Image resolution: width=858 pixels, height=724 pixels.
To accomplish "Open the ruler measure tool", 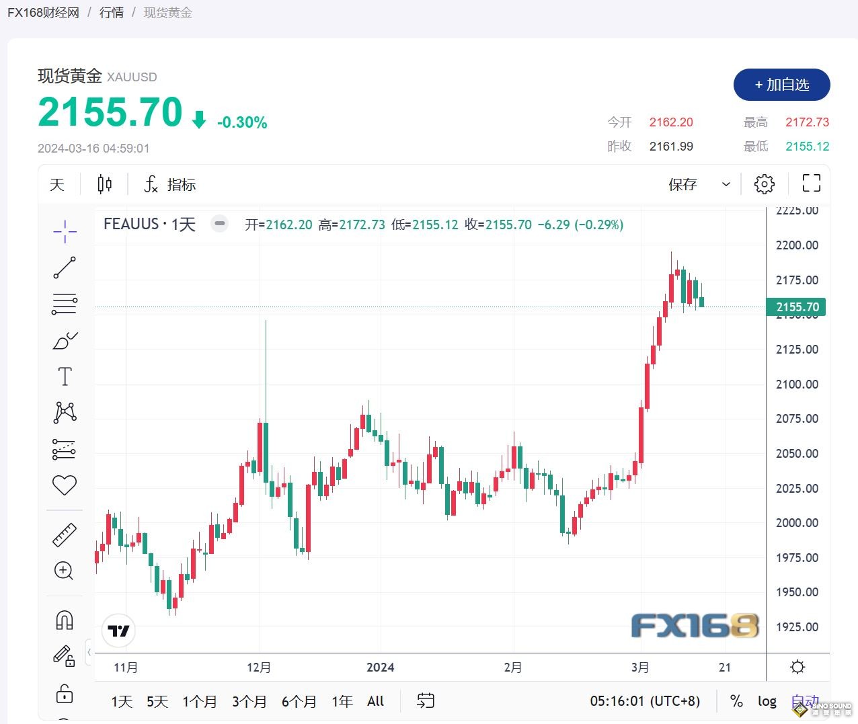I will [65, 535].
